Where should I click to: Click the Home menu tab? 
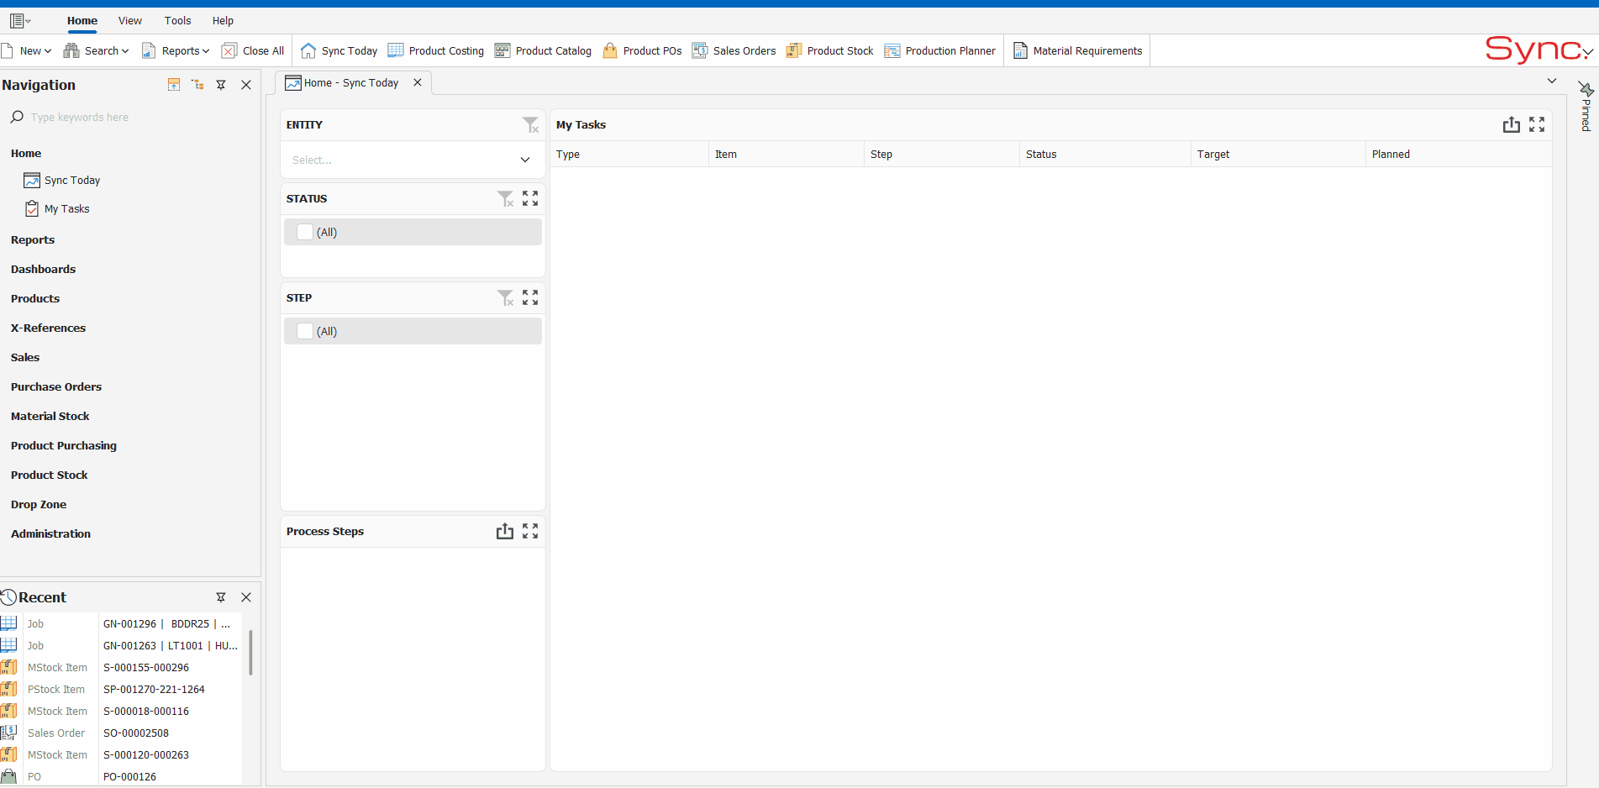[82, 21]
